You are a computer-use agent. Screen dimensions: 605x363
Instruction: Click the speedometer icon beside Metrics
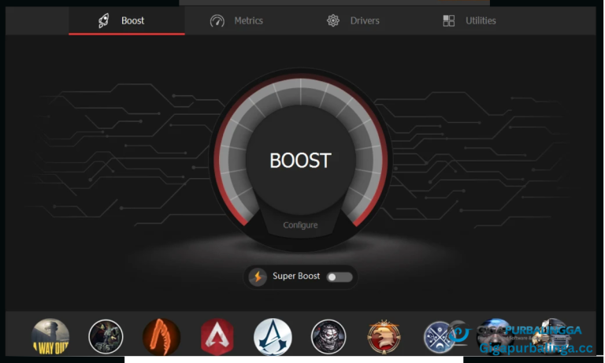[x=217, y=20]
